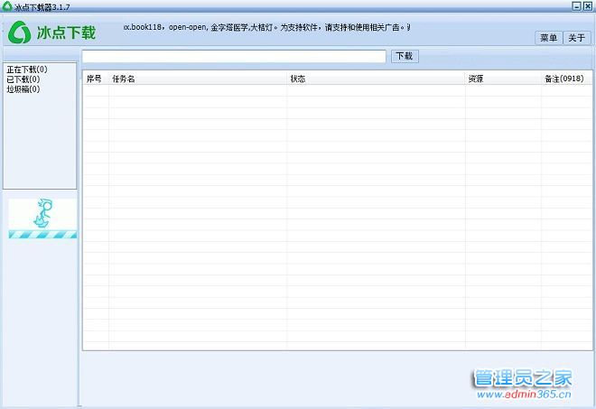This screenshot has width=596, height=409.
Task: Sort by the 序号 column header
Action: (x=96, y=79)
